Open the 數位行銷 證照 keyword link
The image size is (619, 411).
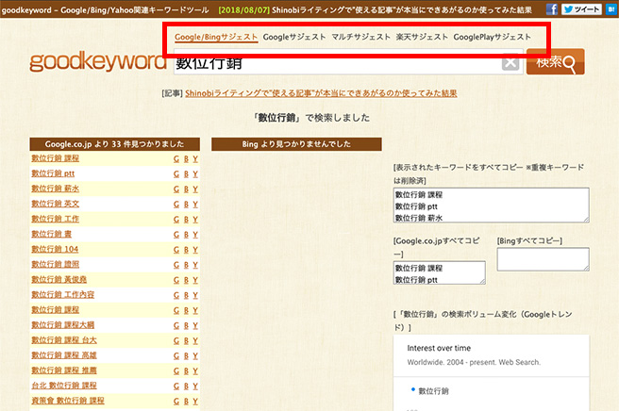tap(56, 264)
